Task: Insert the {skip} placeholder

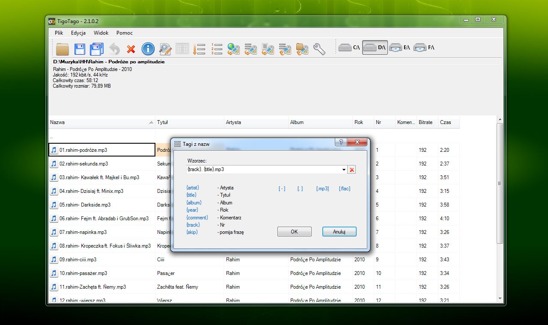Action: [192, 232]
